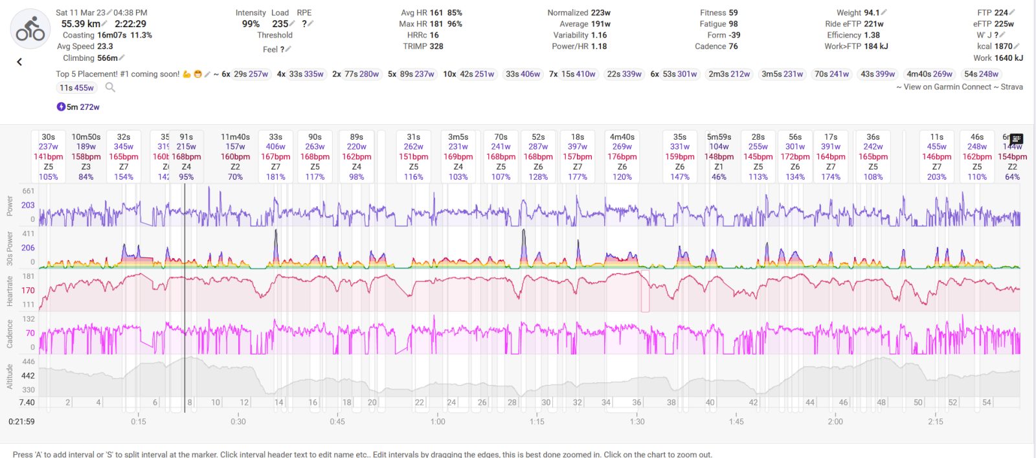Open the Strava link

(x=1011, y=87)
